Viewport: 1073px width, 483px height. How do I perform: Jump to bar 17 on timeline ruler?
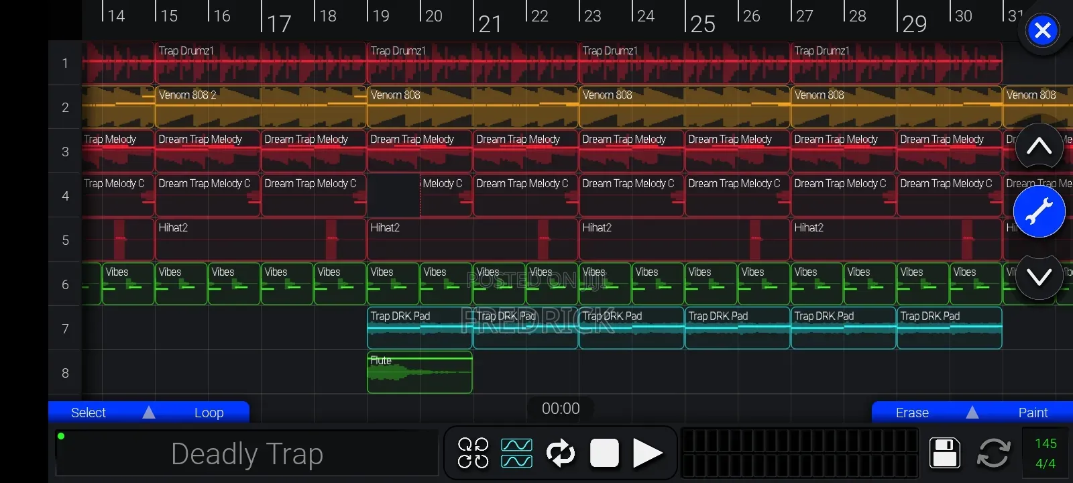coord(278,23)
